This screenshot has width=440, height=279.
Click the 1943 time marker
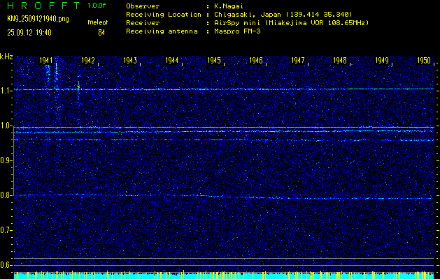pos(130,61)
